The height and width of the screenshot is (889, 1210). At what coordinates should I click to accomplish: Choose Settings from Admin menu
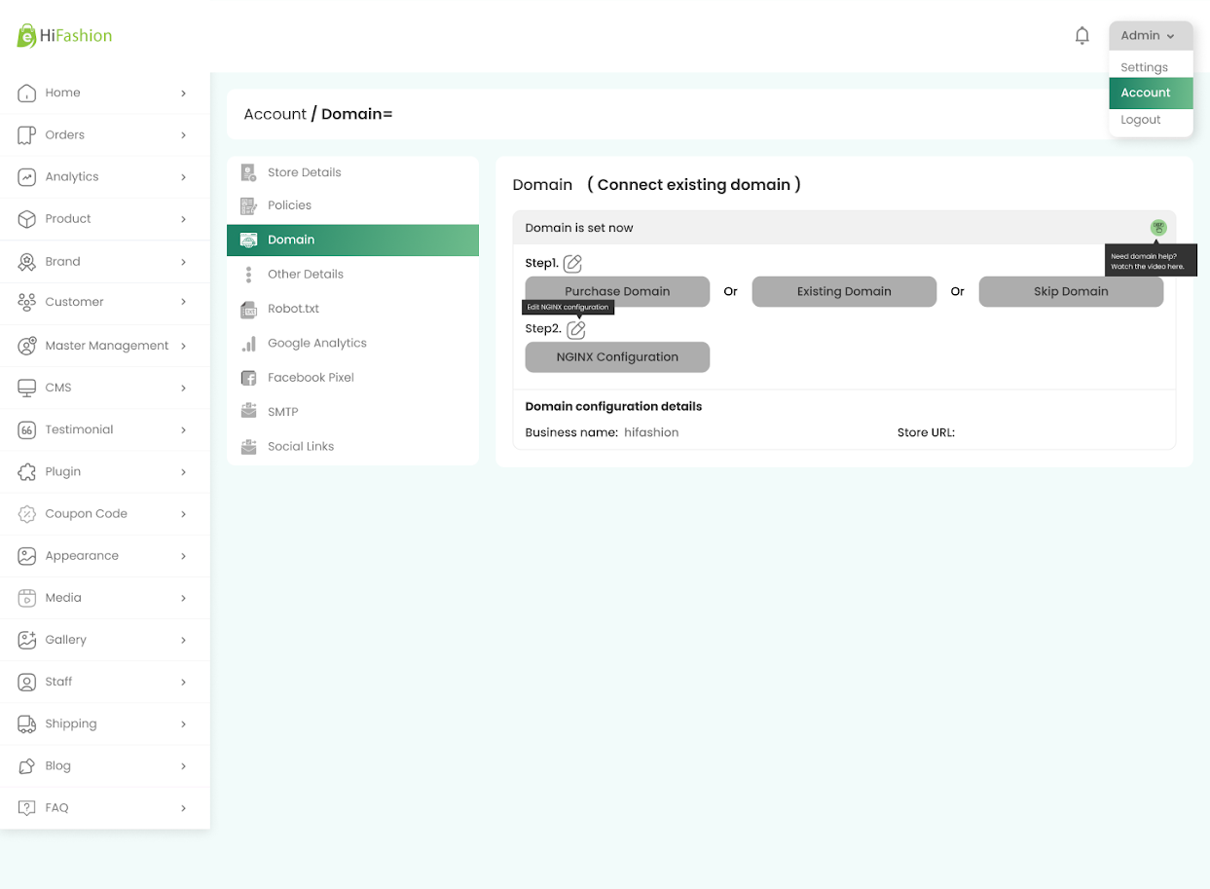(x=1144, y=67)
